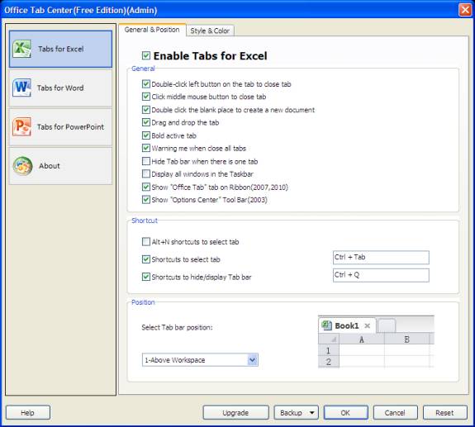Switch to the General & Position tab
This screenshot has width=475, height=427.
152,30
